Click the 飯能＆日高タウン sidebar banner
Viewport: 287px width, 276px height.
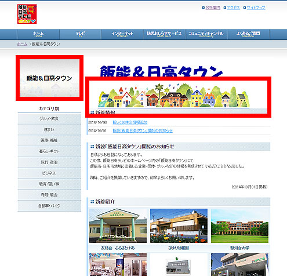pos(50,78)
